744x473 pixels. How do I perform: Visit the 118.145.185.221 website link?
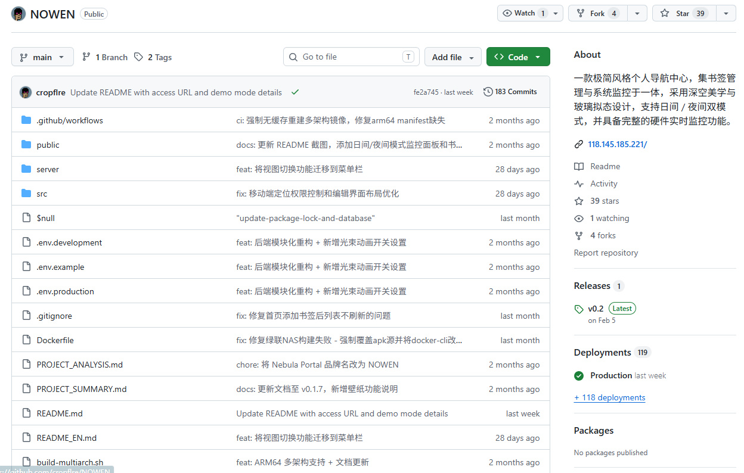(617, 144)
